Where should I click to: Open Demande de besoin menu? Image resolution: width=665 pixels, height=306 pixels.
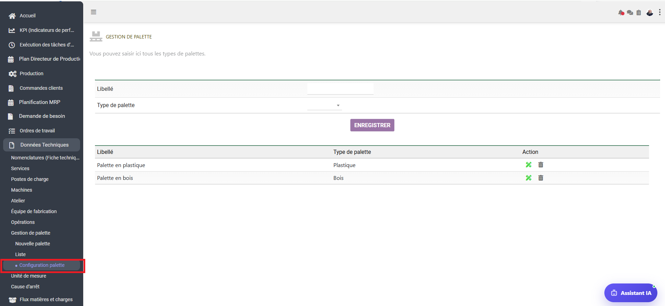[x=42, y=116]
